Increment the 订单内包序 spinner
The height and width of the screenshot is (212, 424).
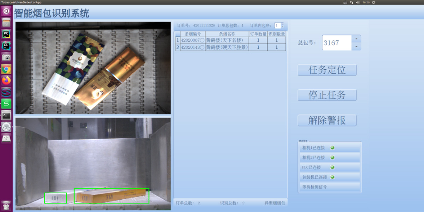click(282, 24)
